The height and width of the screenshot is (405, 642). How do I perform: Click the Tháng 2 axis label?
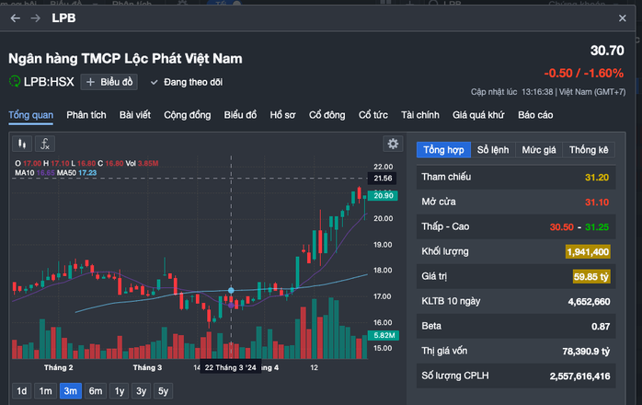pos(59,367)
